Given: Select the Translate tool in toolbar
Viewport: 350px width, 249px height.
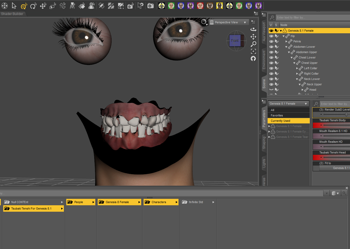Looking at the screenshot, I should click(x=43, y=6).
